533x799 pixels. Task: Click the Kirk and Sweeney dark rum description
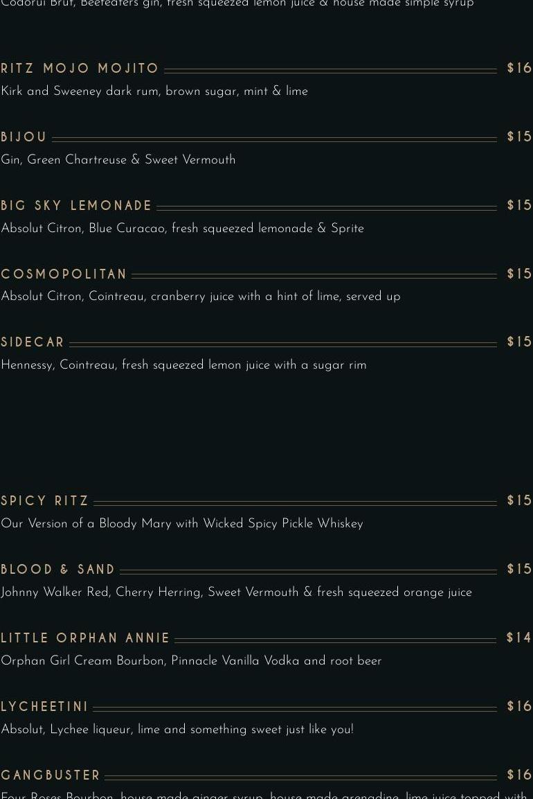(x=154, y=91)
